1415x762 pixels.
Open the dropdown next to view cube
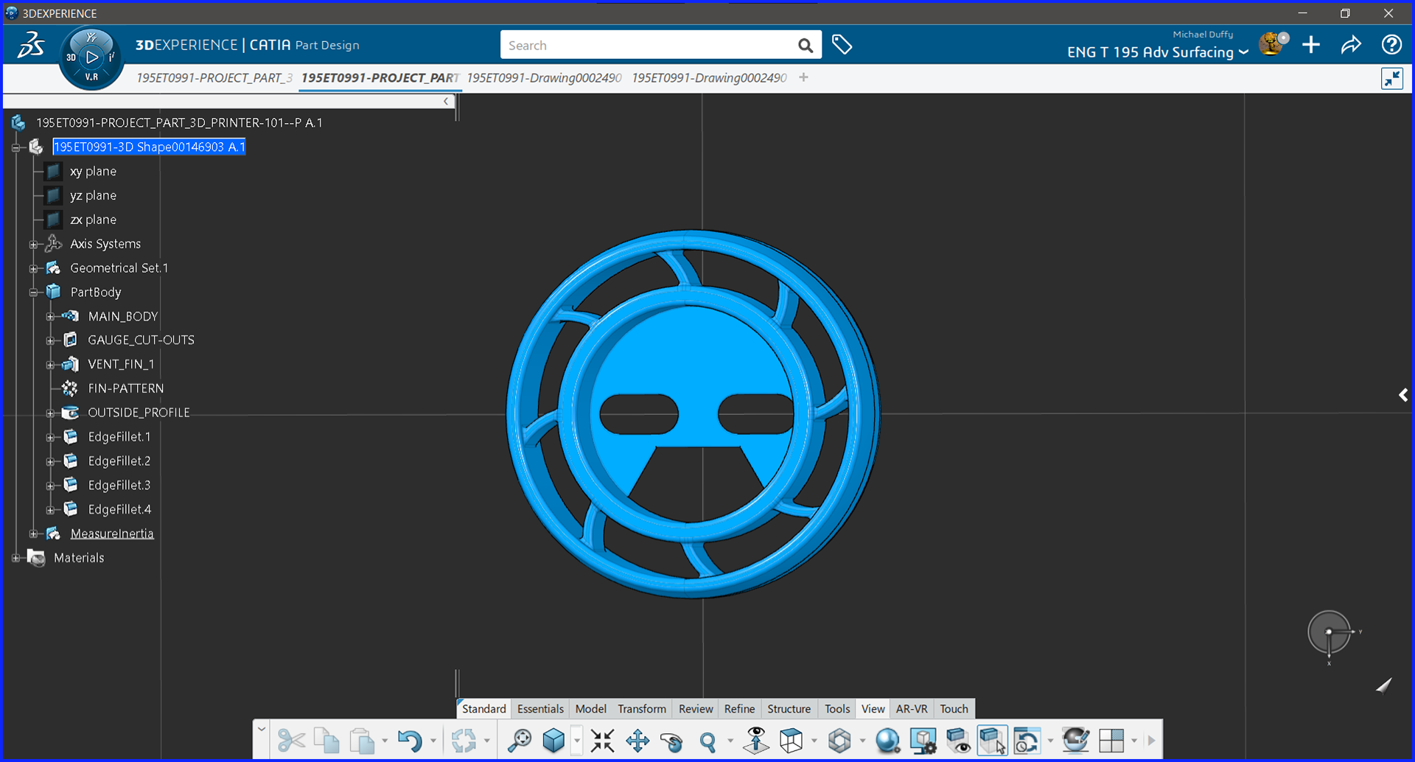[x=576, y=741]
